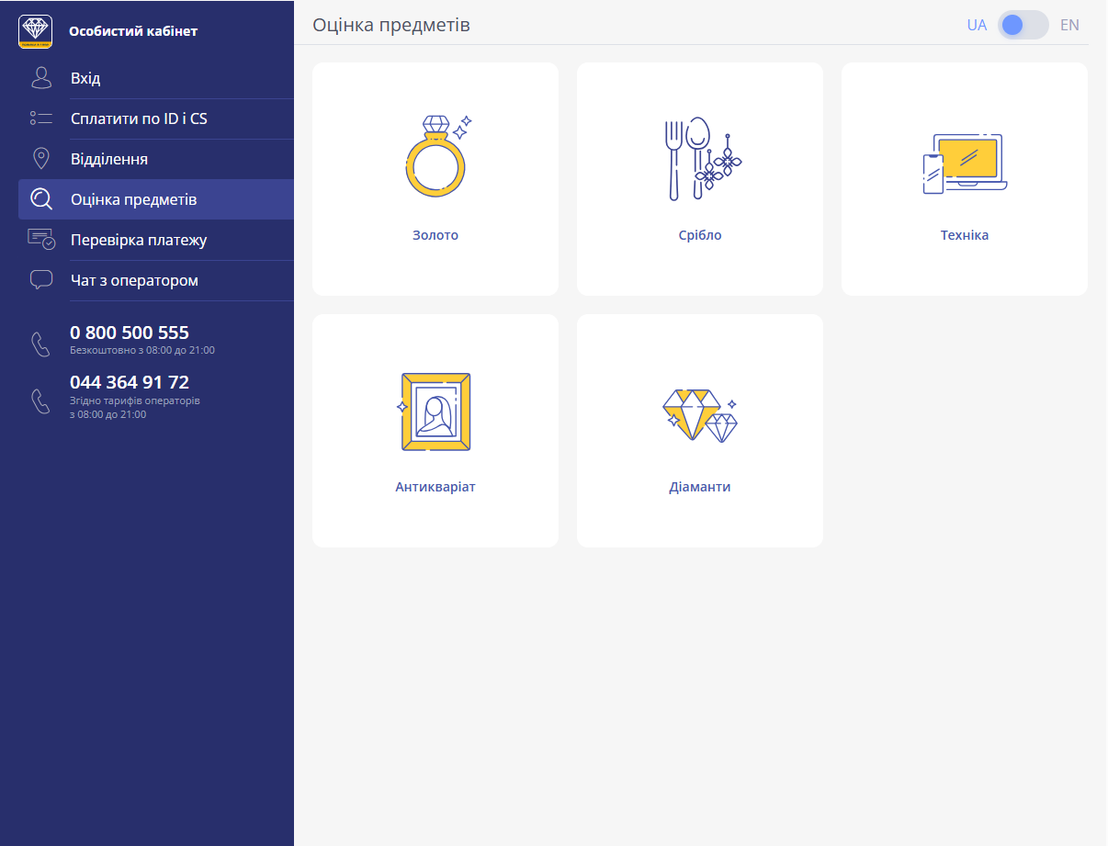Click the diamonds icon
Image resolution: width=1108 pixels, height=846 pixels.
point(700,414)
